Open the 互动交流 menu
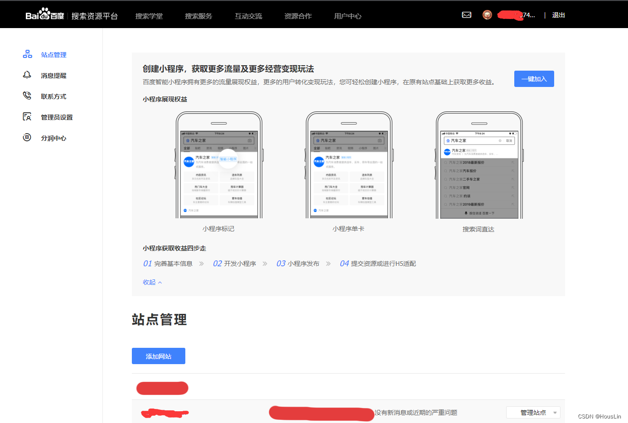Image resolution: width=628 pixels, height=423 pixels. pyautogui.click(x=248, y=15)
